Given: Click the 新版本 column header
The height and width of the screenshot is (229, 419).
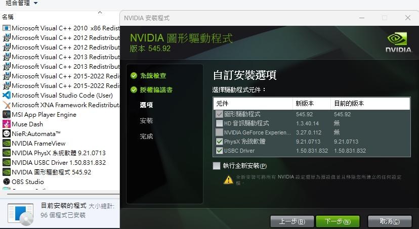Looking at the screenshot, I should coord(312,104).
